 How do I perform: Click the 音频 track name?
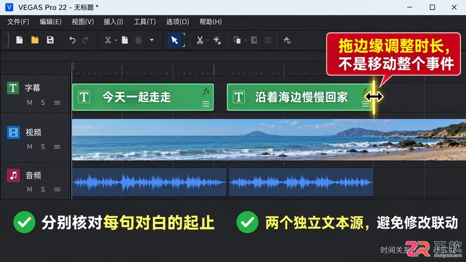click(x=33, y=175)
